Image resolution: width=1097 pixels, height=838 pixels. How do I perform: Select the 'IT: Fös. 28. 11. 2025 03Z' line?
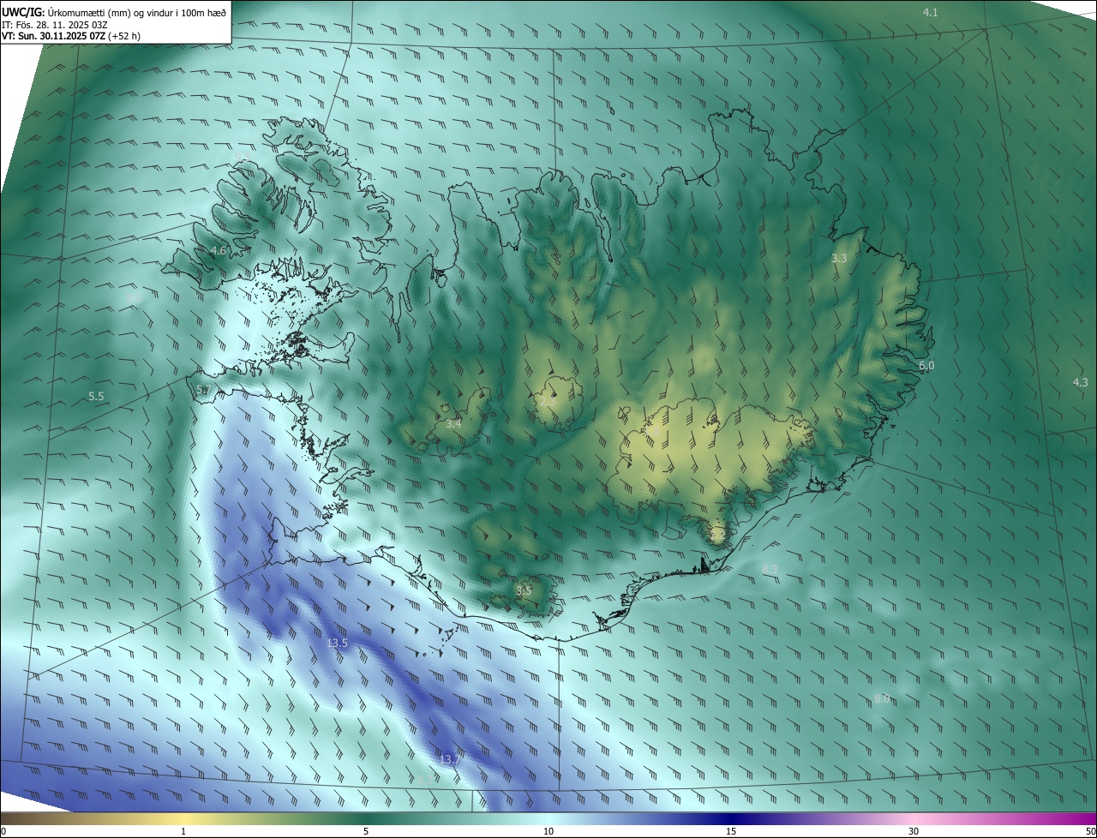[x=54, y=24]
